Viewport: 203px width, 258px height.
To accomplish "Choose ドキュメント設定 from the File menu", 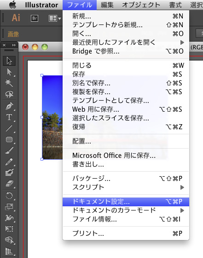I will 126,202.
